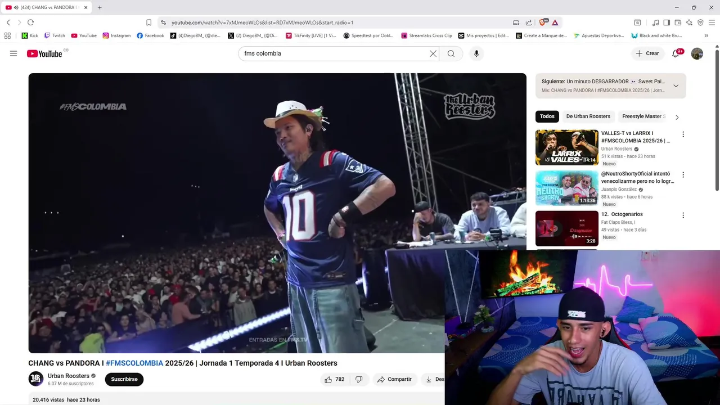Open the bookmarks grid icon at bar start
The width and height of the screenshot is (720, 405).
[7, 35]
